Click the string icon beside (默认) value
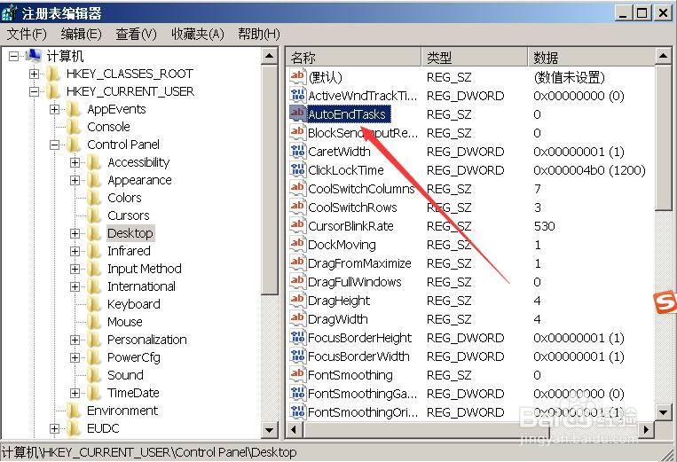677x462 pixels. (x=297, y=76)
